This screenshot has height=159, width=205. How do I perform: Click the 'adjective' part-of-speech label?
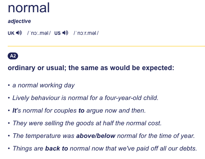pyautogui.click(x=19, y=21)
